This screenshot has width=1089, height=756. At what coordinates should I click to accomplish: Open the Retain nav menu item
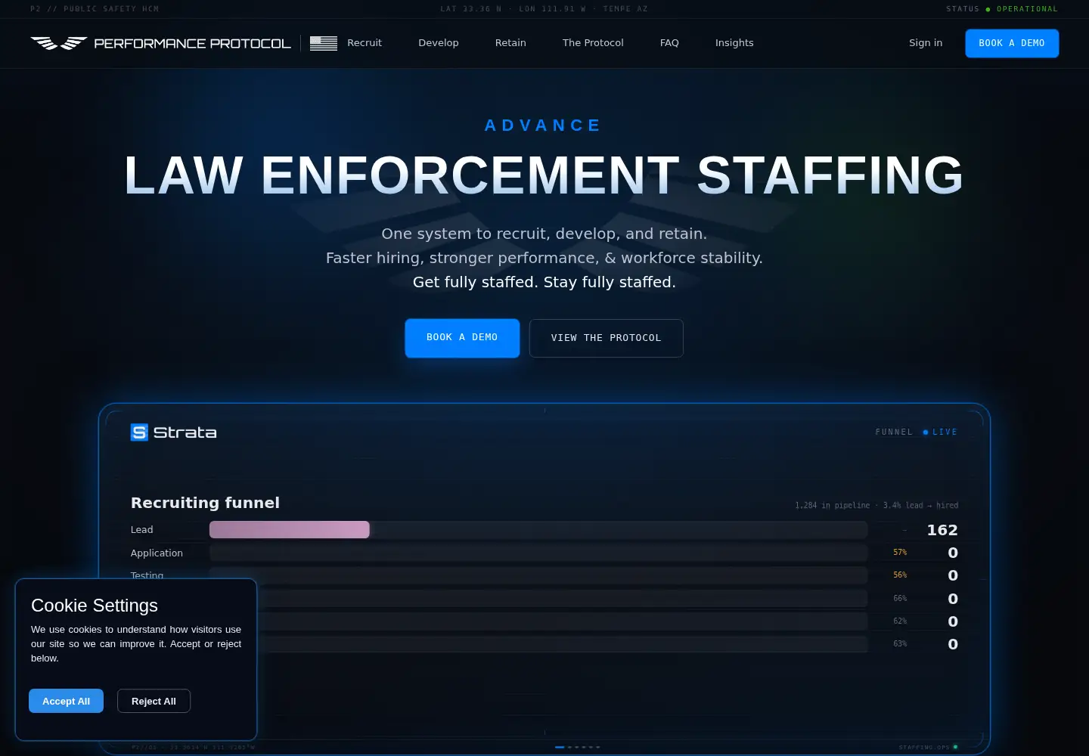510,43
